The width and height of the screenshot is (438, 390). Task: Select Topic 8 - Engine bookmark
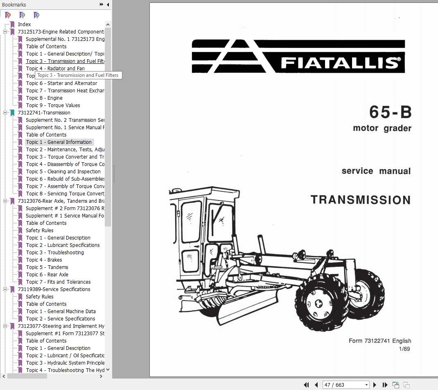44,98
